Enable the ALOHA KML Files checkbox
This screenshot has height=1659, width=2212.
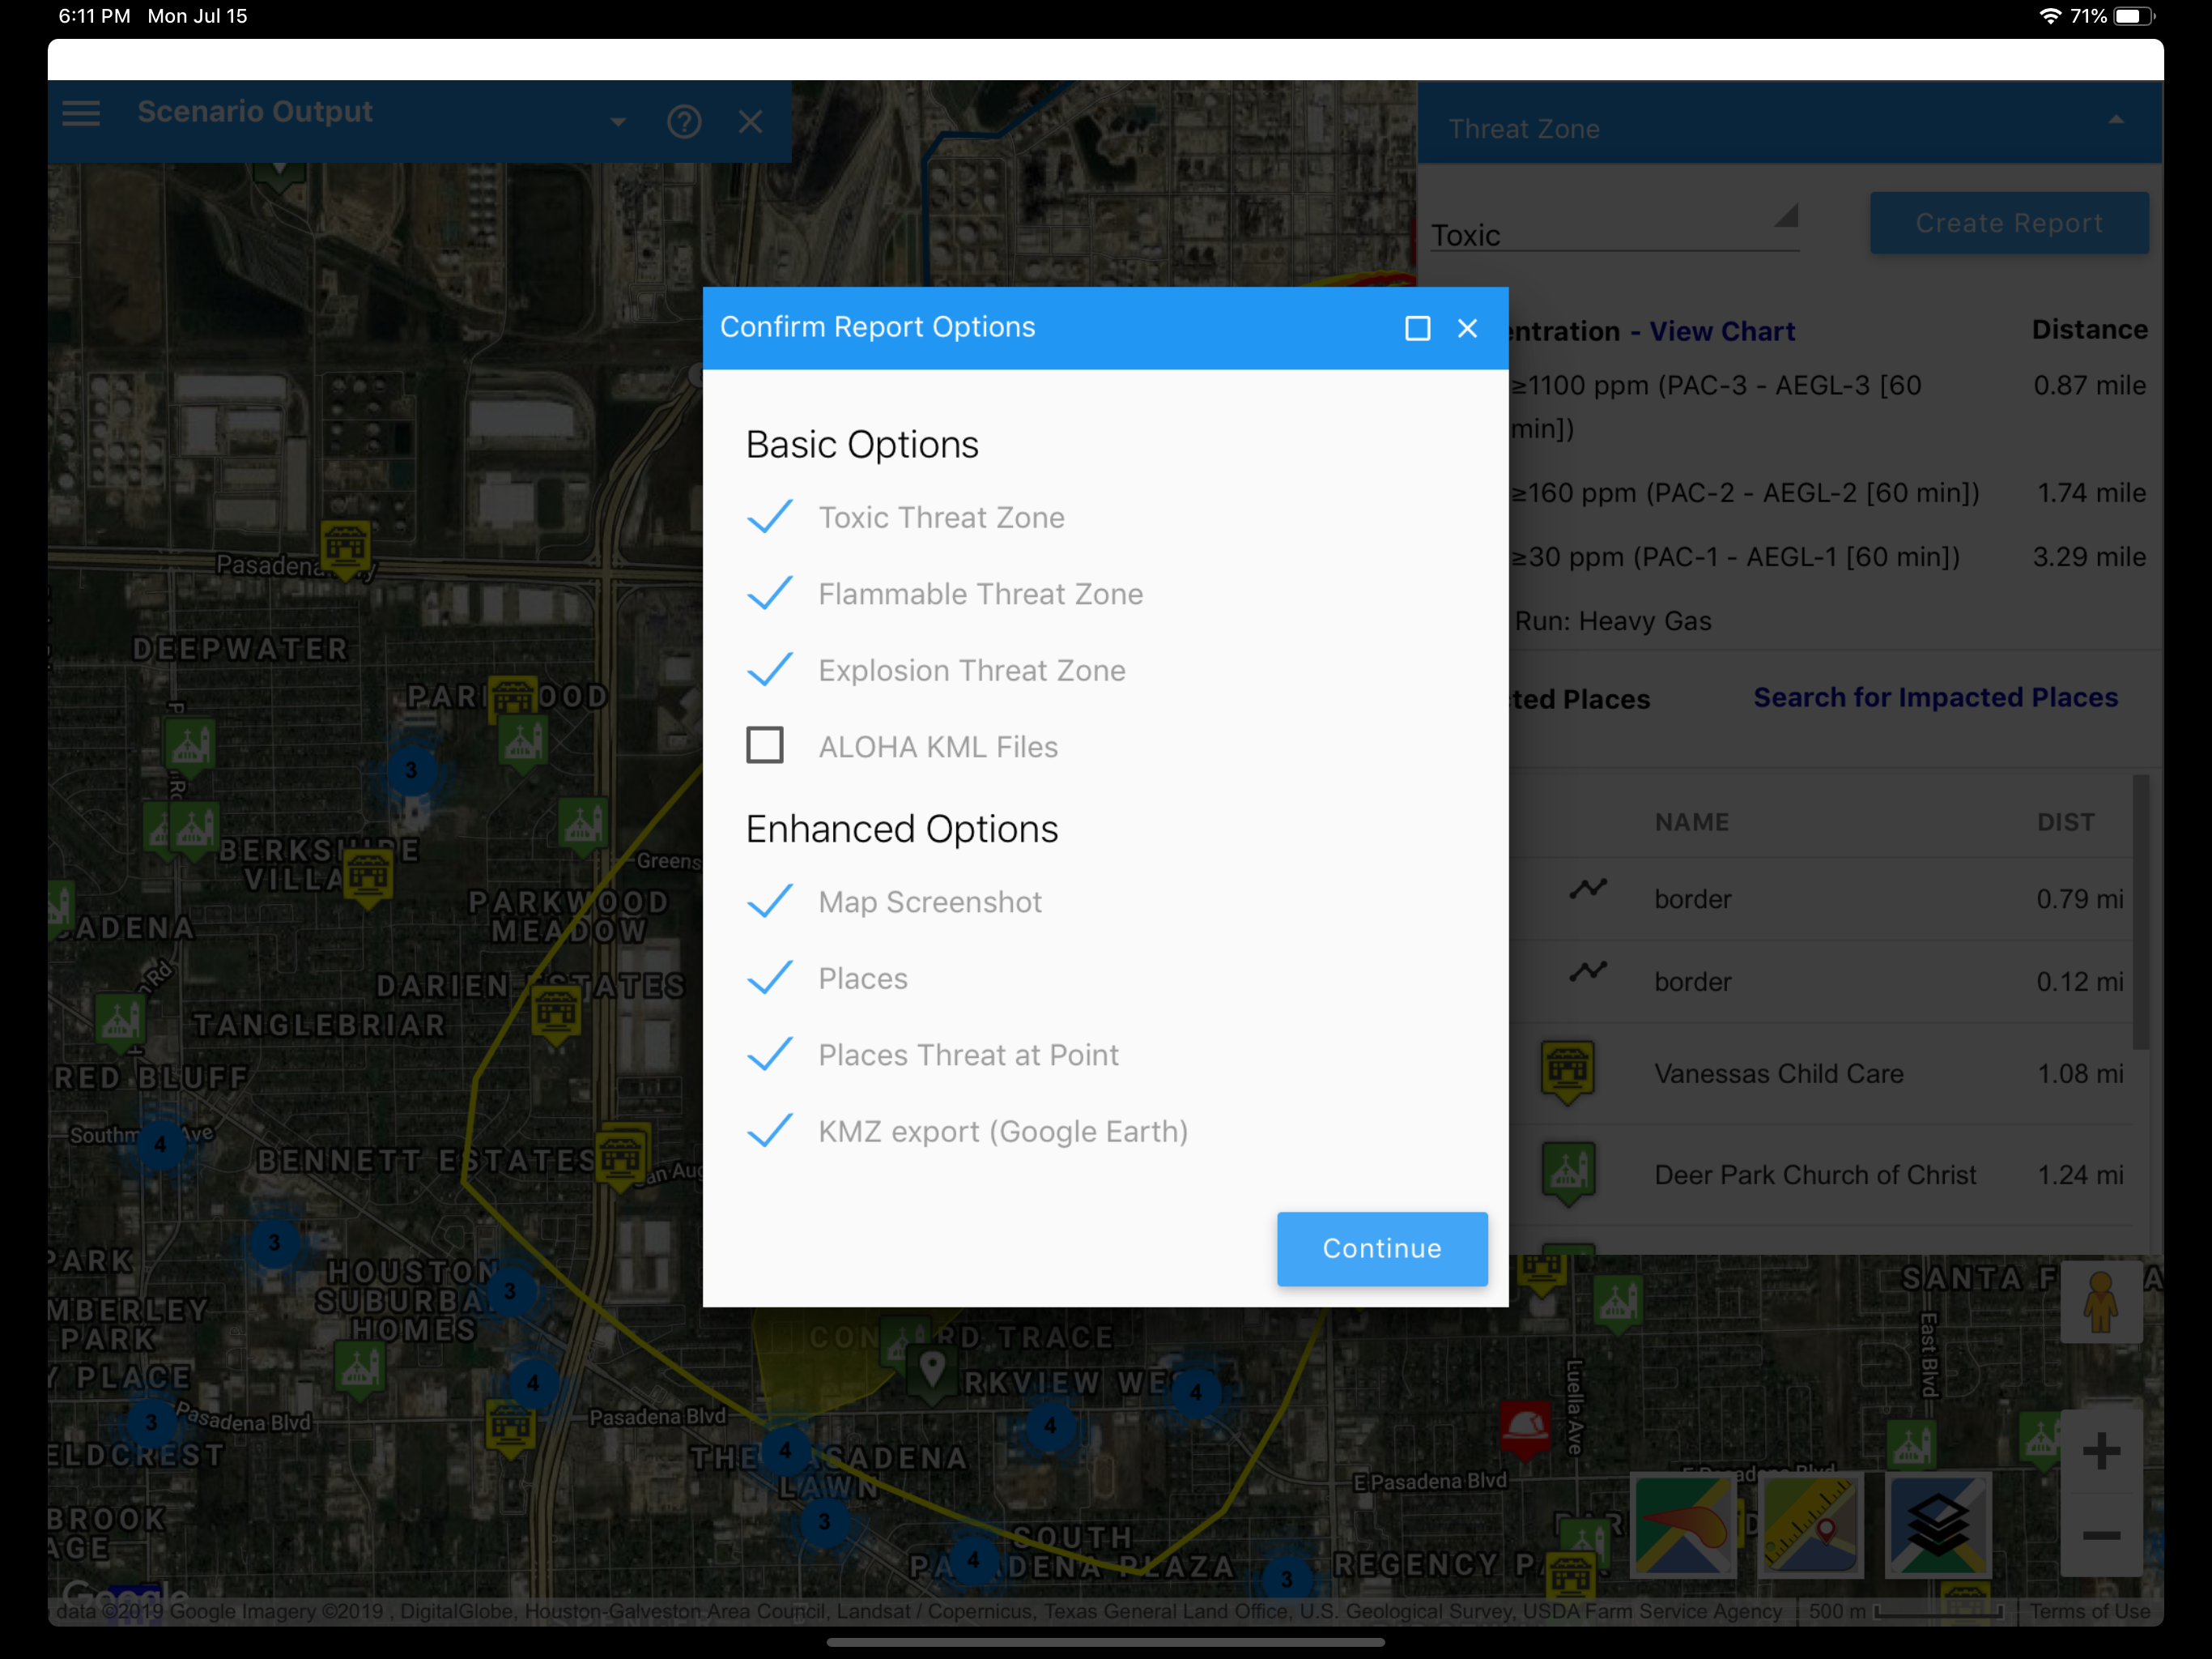pyautogui.click(x=765, y=745)
